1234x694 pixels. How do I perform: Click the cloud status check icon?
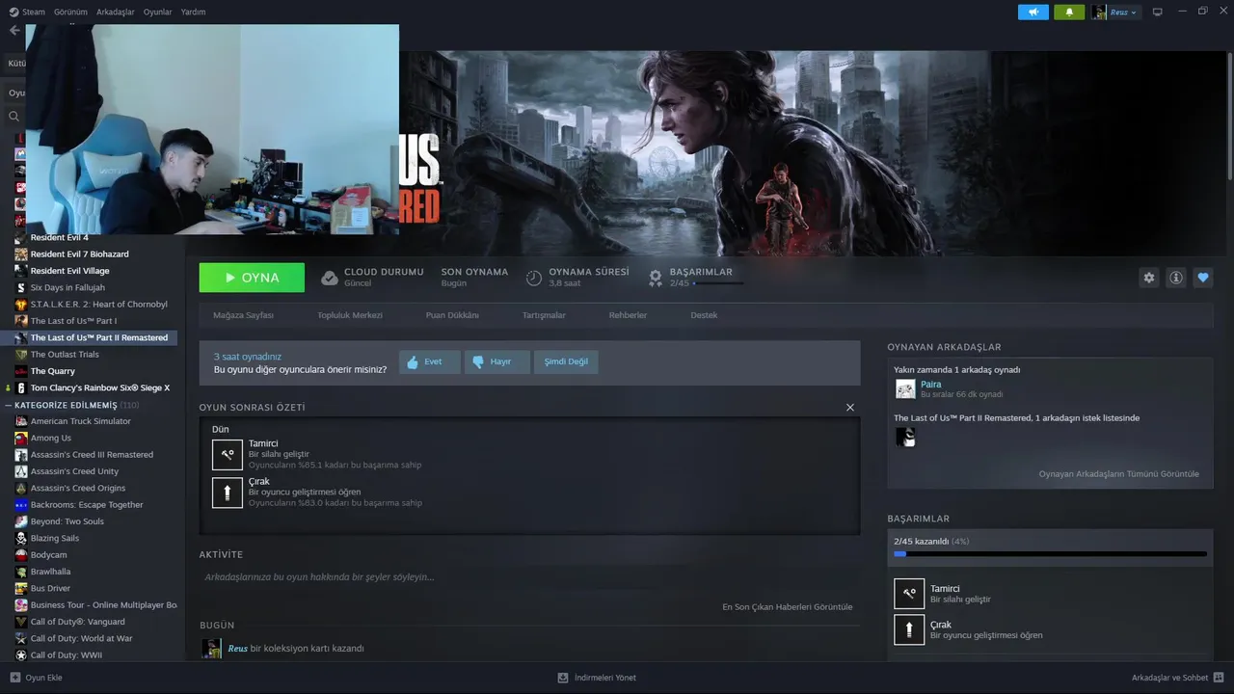[330, 278]
